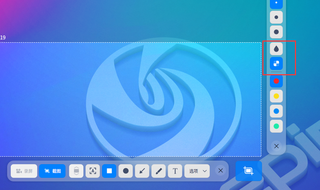Select the text annotation tool
Screen dimensions: 320x190
click(x=175, y=171)
